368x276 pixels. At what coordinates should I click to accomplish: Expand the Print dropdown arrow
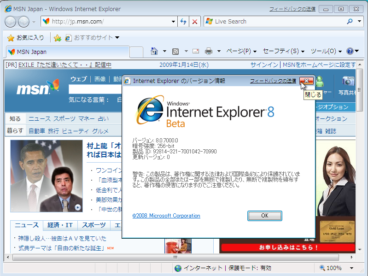[219, 51]
